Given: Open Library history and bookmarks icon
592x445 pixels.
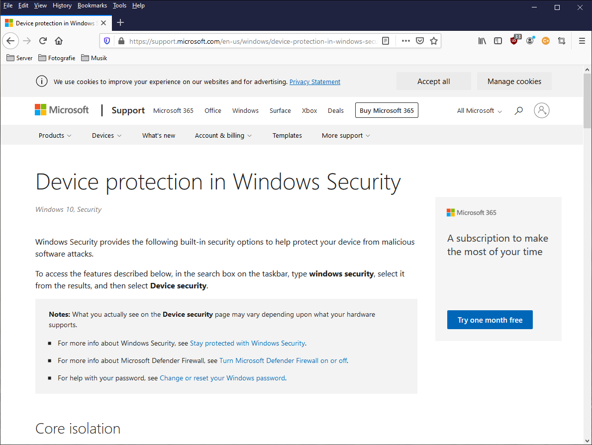Looking at the screenshot, I should pyautogui.click(x=482, y=41).
